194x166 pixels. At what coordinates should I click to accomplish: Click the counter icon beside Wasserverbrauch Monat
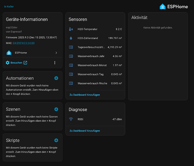pyautogui.click(x=71, y=65)
